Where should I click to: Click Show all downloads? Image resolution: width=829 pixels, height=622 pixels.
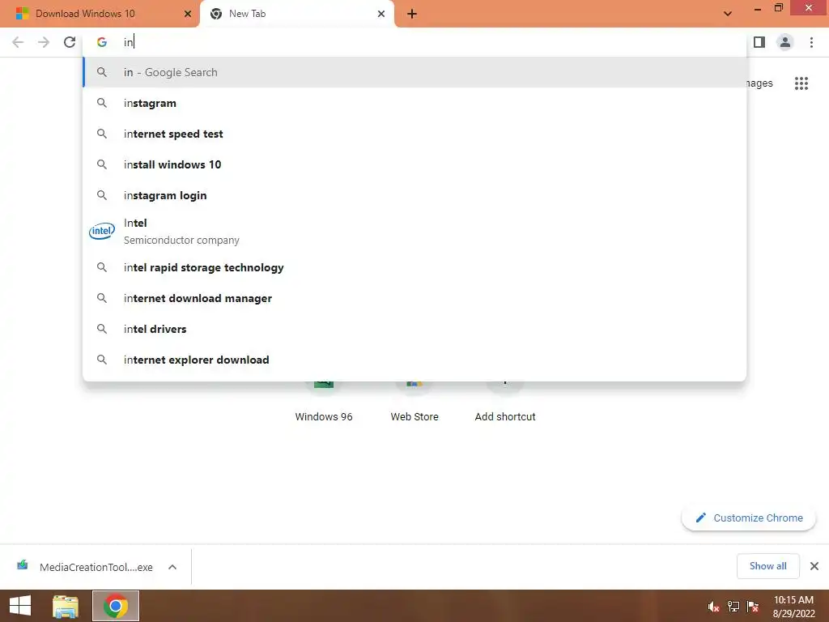click(x=767, y=566)
